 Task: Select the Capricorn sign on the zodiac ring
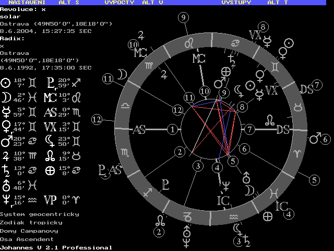pyautogui.click(x=186, y=215)
